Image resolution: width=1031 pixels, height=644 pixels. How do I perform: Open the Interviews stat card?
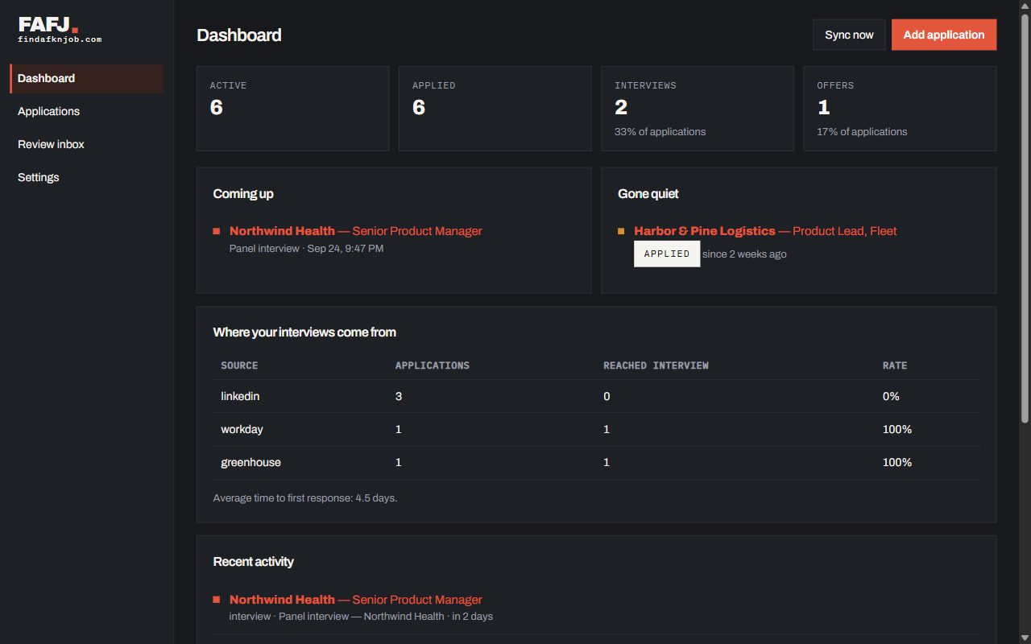(x=698, y=109)
